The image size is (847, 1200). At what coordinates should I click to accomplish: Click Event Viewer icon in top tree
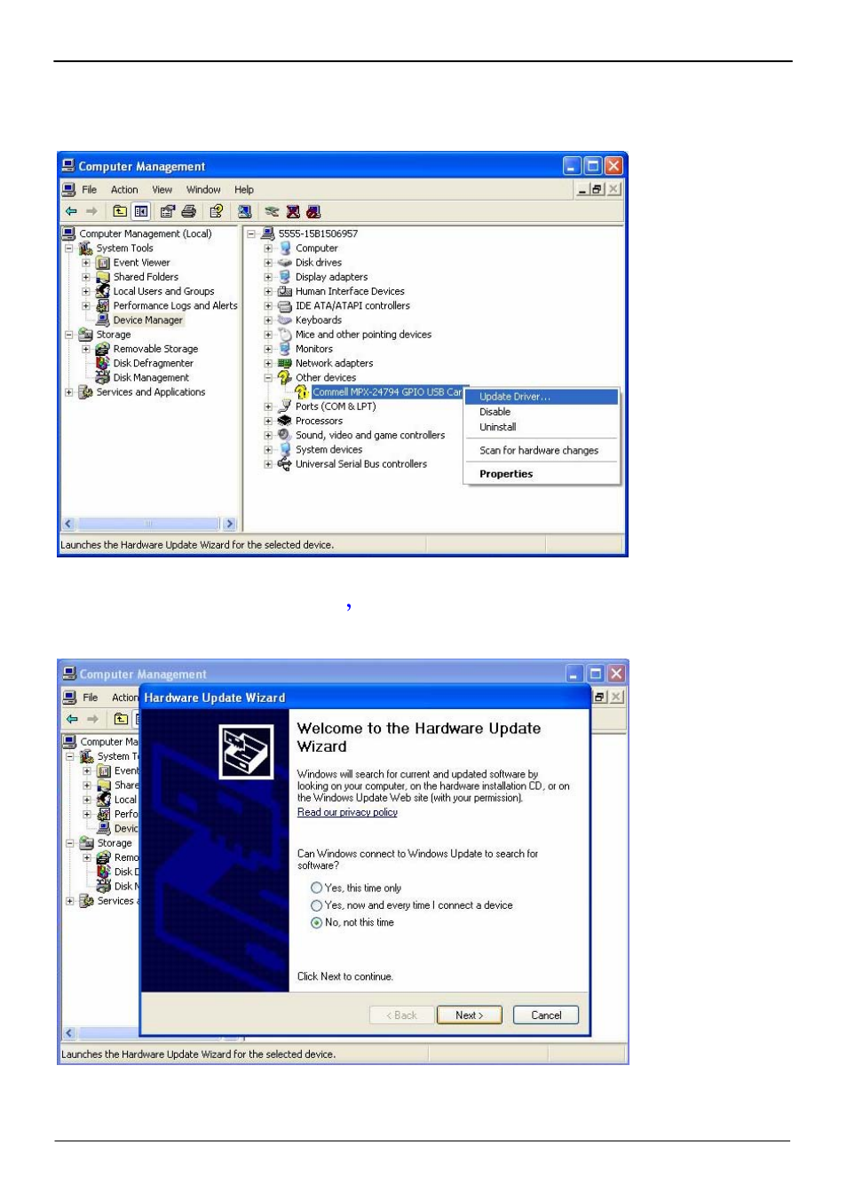[x=103, y=263]
